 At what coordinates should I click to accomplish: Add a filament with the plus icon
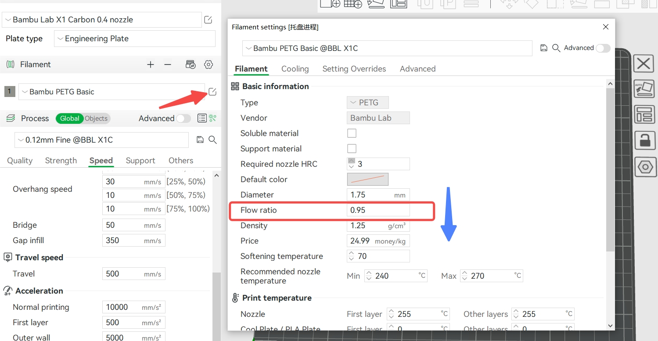tap(151, 65)
